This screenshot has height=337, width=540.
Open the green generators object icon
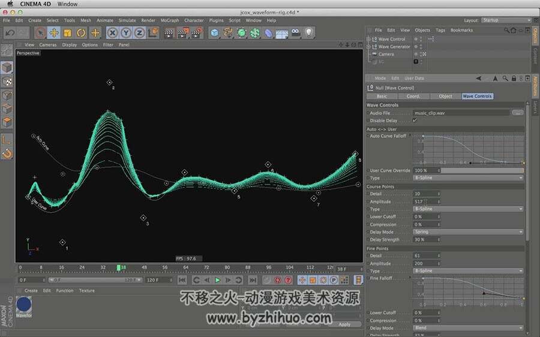241,33
